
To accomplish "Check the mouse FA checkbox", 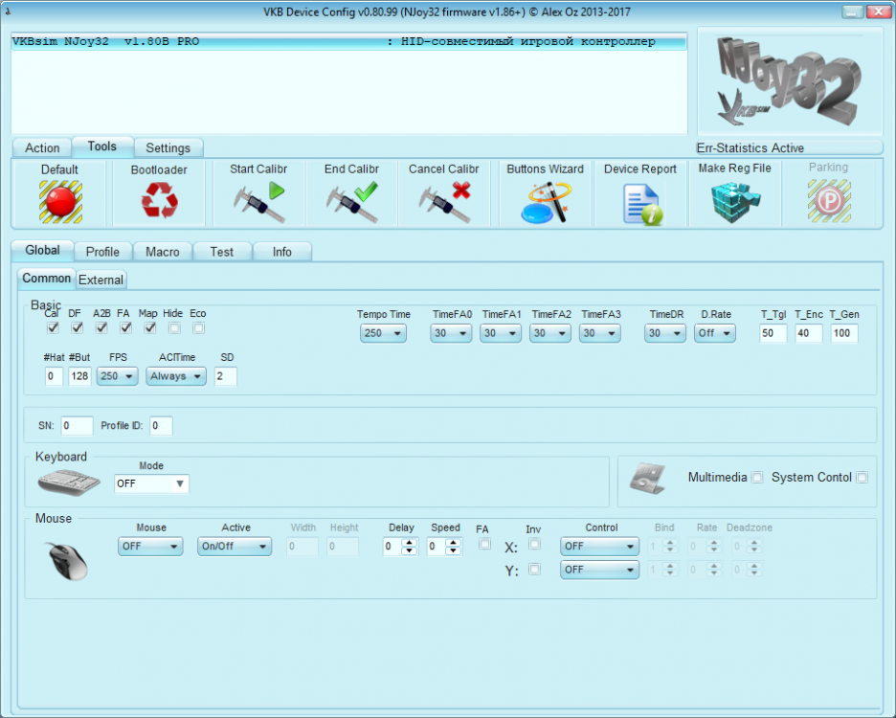I will coord(484,544).
